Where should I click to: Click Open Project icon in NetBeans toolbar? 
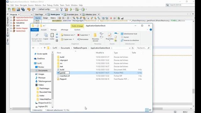[x=18, y=9]
